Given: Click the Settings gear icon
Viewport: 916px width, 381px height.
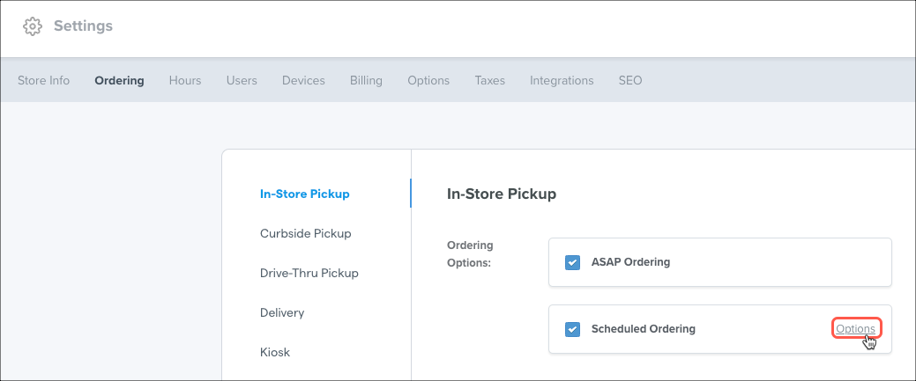Looking at the screenshot, I should tap(33, 26).
